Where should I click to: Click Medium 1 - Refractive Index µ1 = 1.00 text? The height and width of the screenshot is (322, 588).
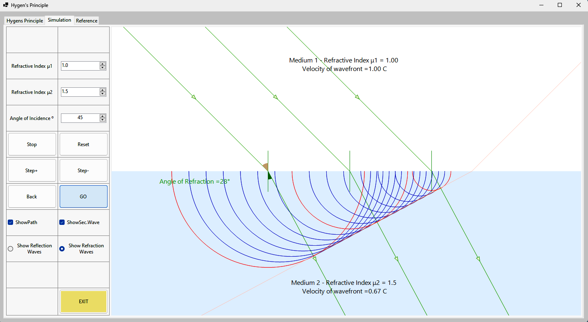pos(343,60)
